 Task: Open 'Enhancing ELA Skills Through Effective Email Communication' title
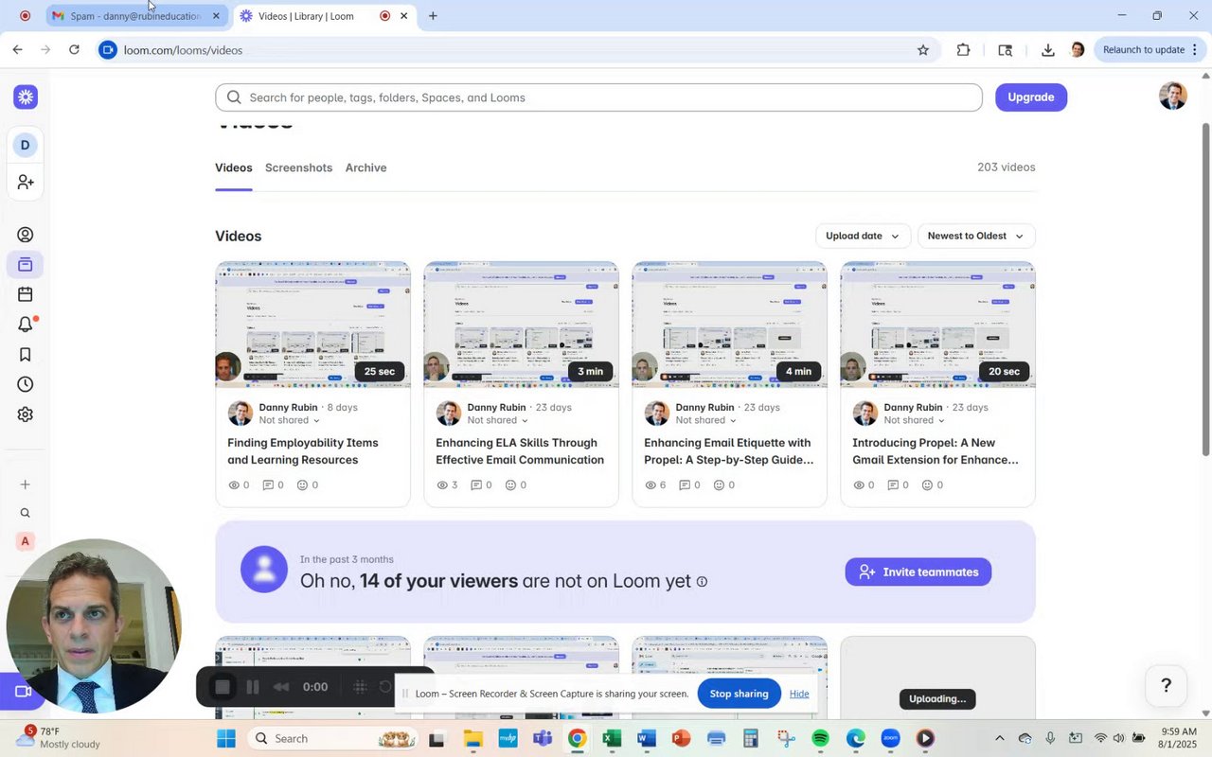click(520, 451)
